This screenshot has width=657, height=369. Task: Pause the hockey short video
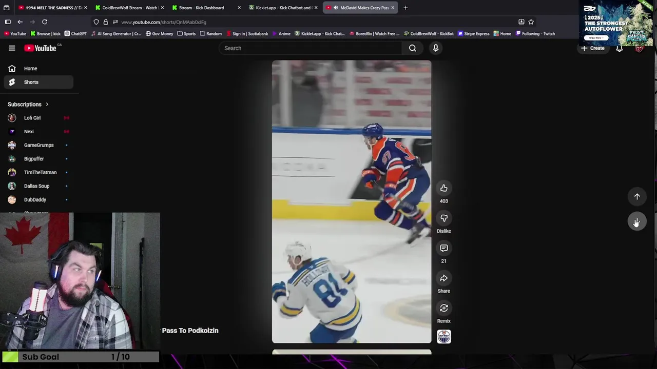(352, 201)
